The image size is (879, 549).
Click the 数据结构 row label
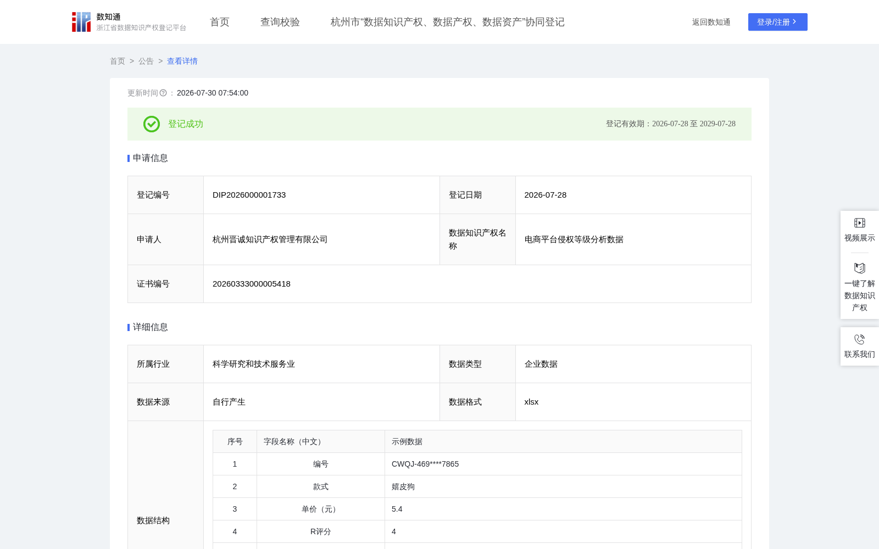153,520
